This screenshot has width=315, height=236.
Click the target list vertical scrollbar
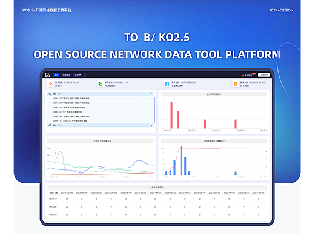154,110
